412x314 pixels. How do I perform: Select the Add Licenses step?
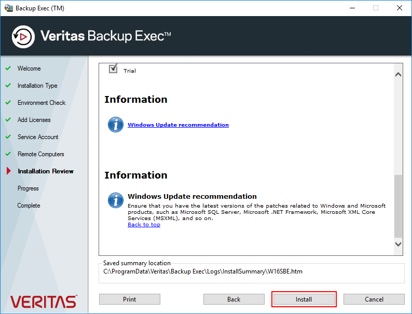[34, 120]
